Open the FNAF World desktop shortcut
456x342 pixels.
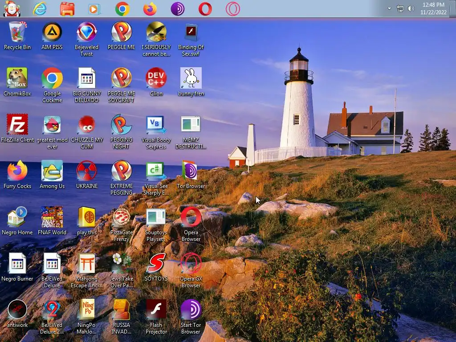[52, 221]
